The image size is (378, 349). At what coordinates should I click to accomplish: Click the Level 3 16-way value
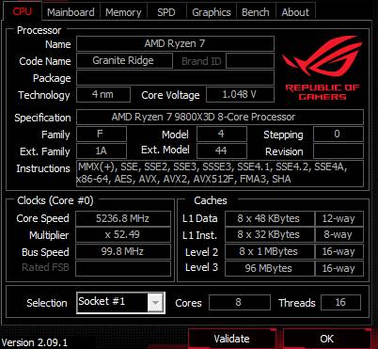(339, 269)
